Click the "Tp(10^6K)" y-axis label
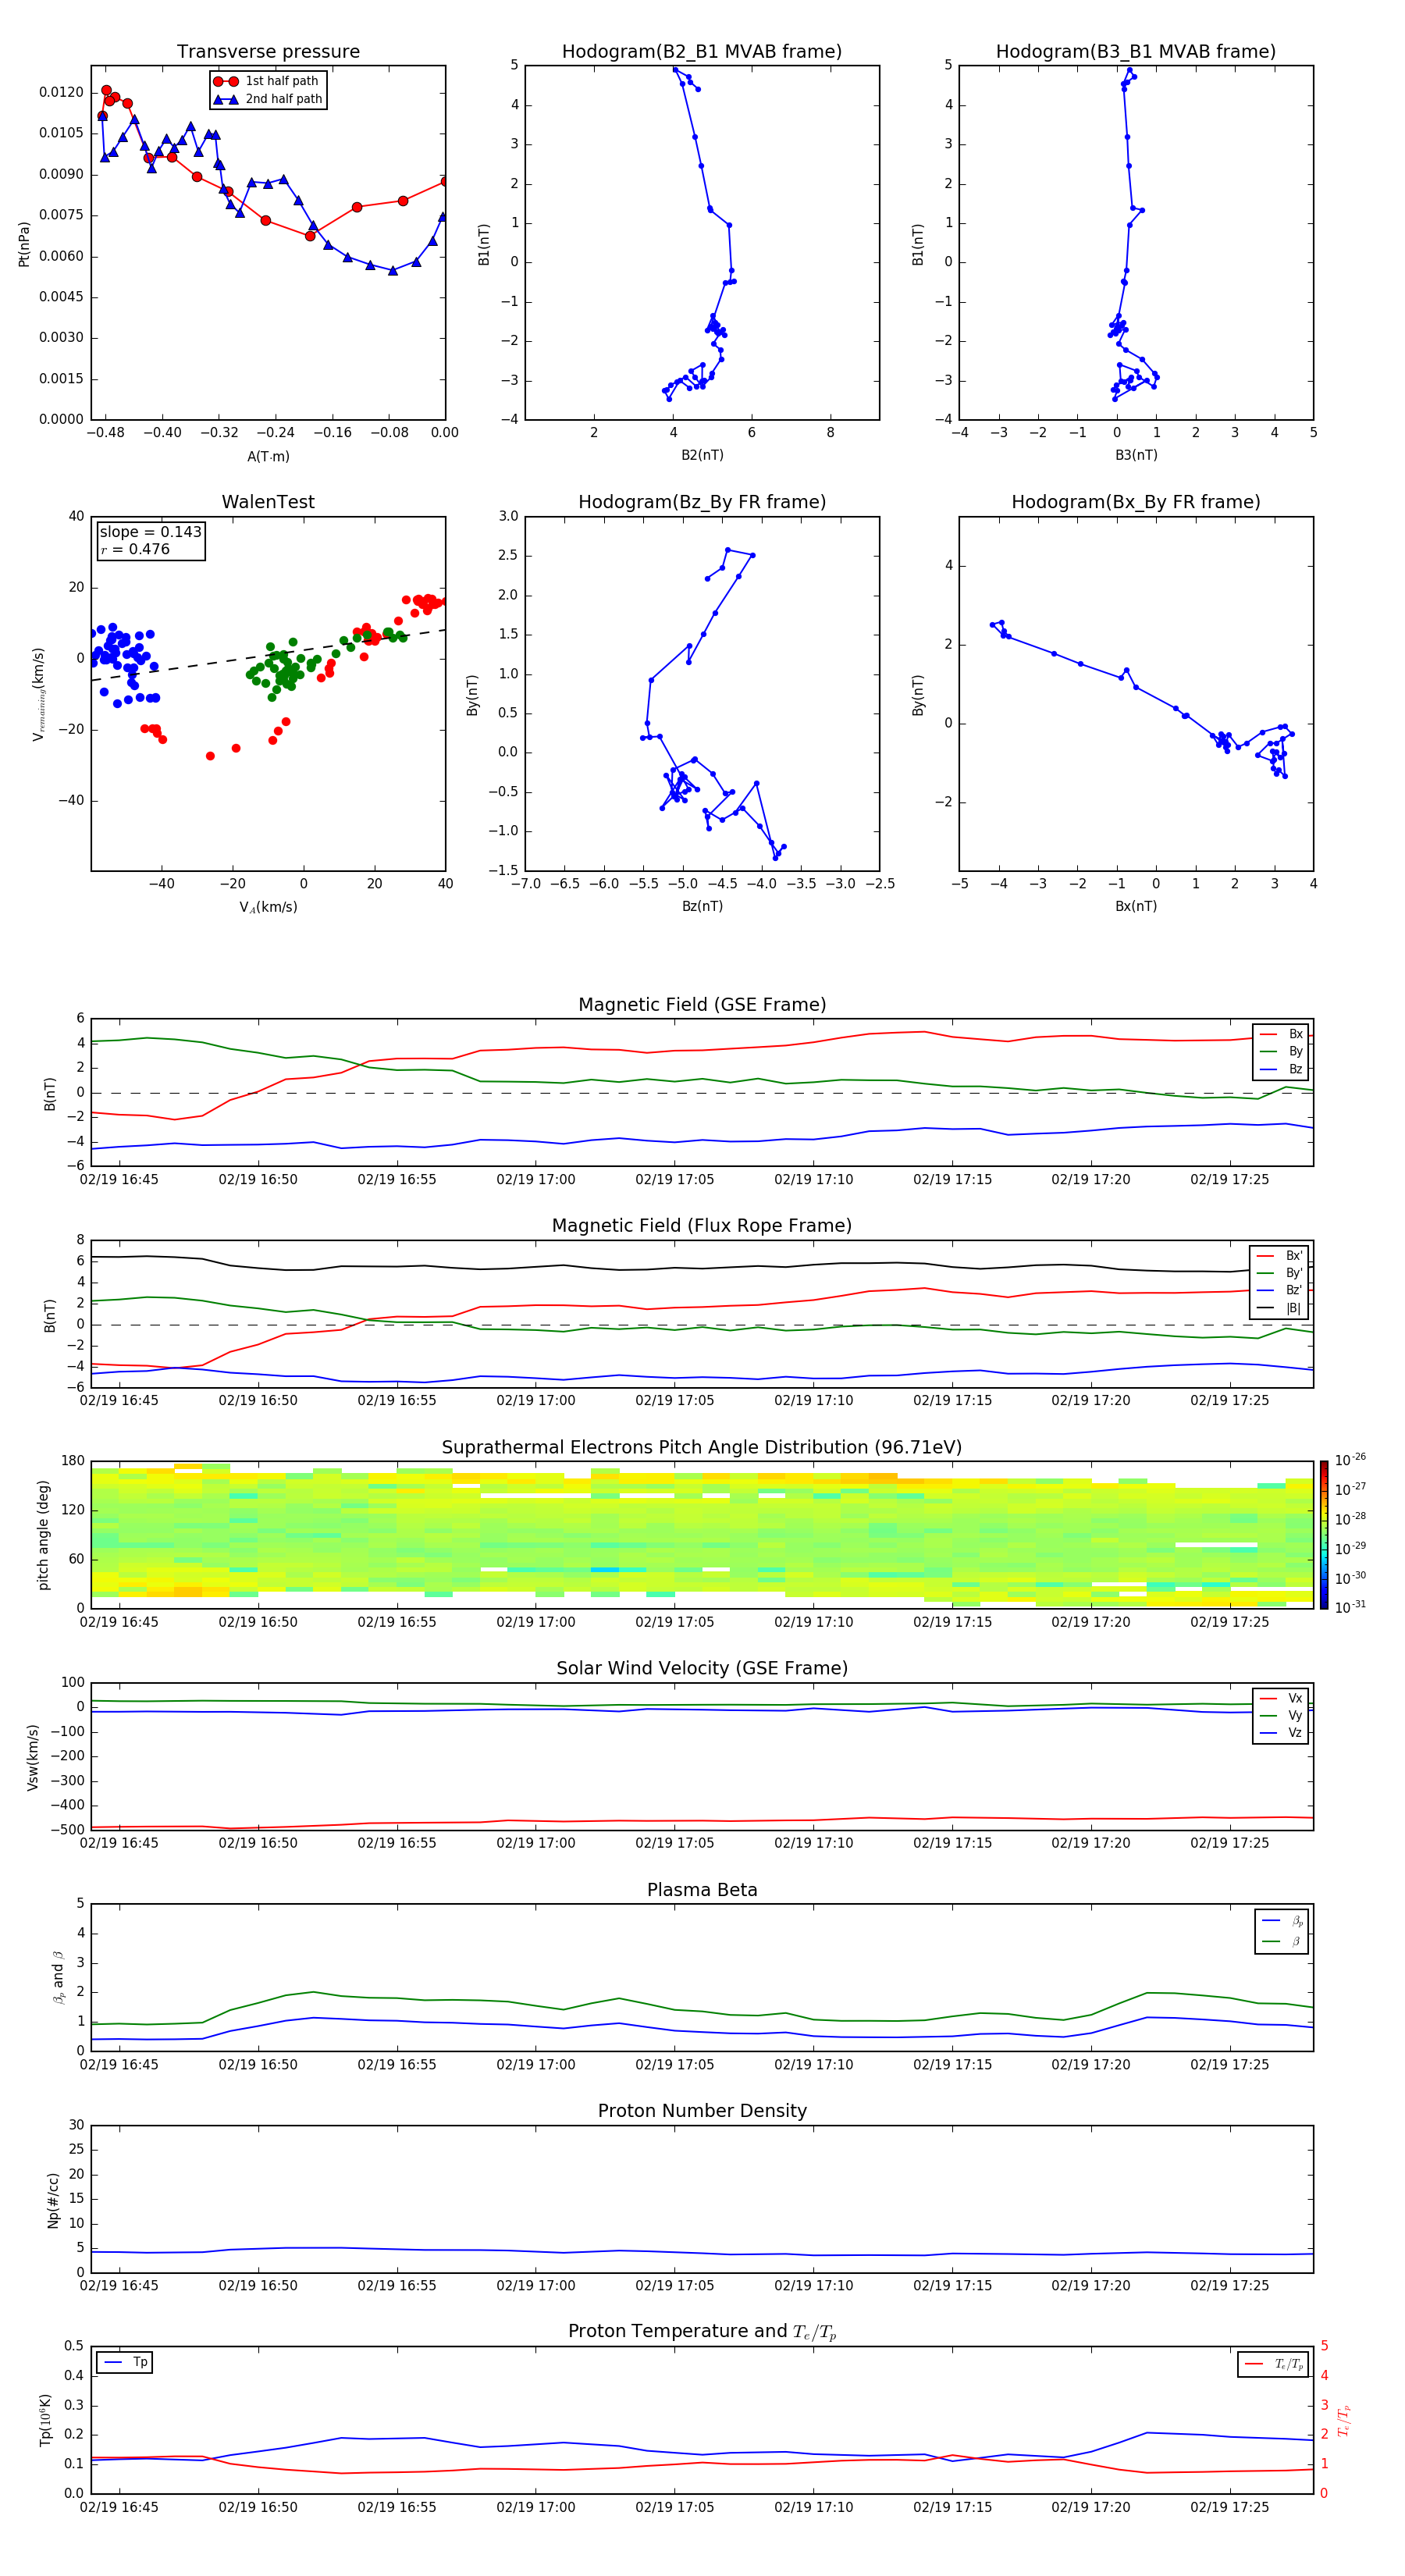 (x=45, y=2420)
